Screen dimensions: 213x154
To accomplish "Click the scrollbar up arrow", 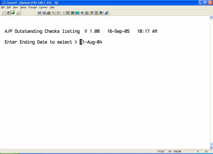I will click(x=211, y=17).
